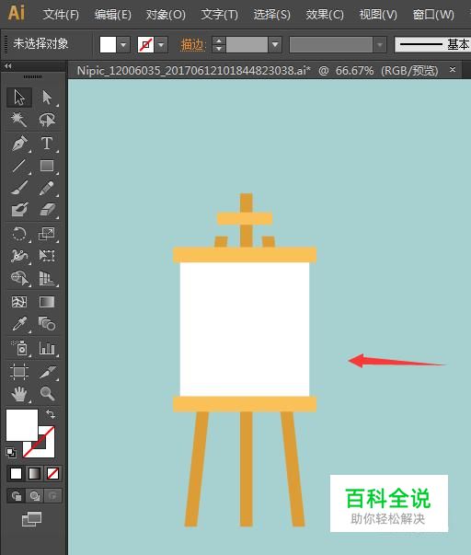Screen dimensions: 471x555
Task: Select the Rotate tool
Action: click(x=19, y=234)
